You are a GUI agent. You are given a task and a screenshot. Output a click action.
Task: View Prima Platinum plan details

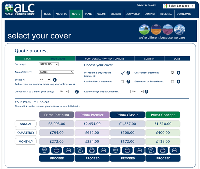(57, 115)
